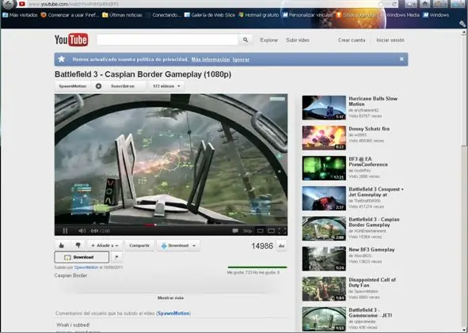Enter fullscreen video mode
Screen dimensions: 468x333
click(x=282, y=231)
